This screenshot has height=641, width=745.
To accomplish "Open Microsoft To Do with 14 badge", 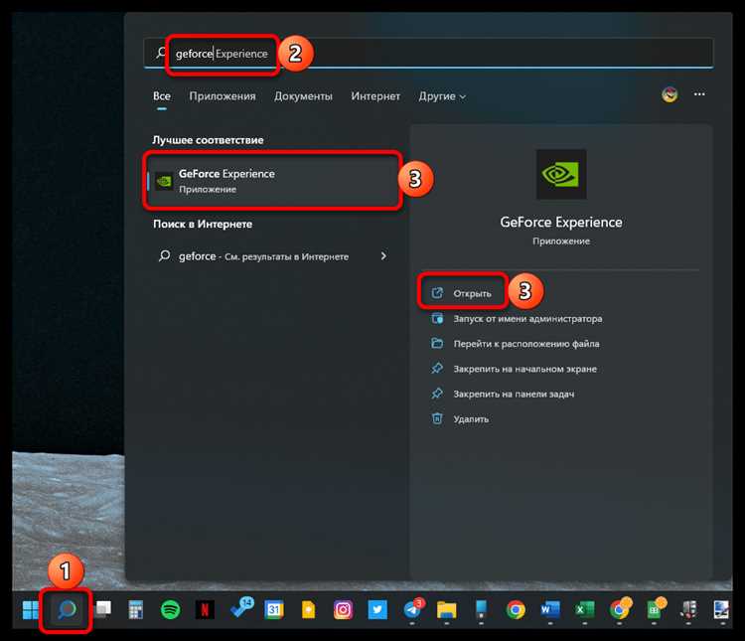I will (241, 608).
